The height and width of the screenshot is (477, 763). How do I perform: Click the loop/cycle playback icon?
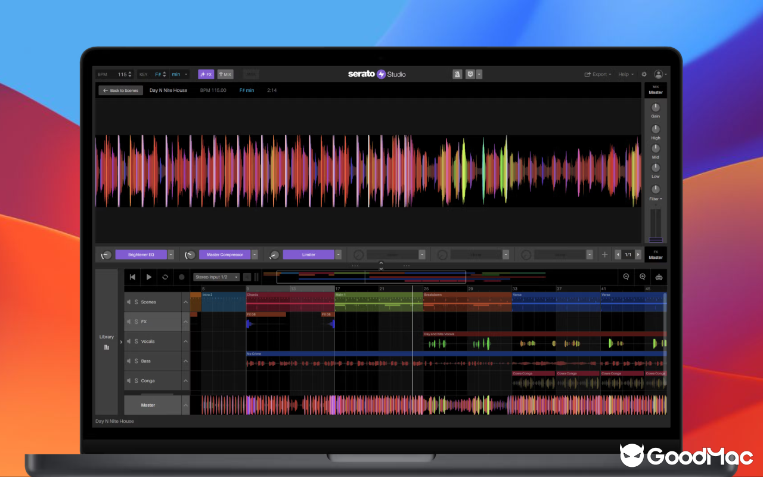pyautogui.click(x=165, y=277)
